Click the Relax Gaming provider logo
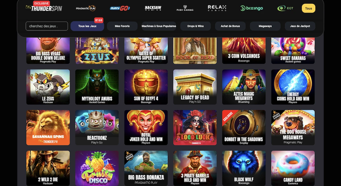The height and width of the screenshot is (186, 341). click(217, 8)
